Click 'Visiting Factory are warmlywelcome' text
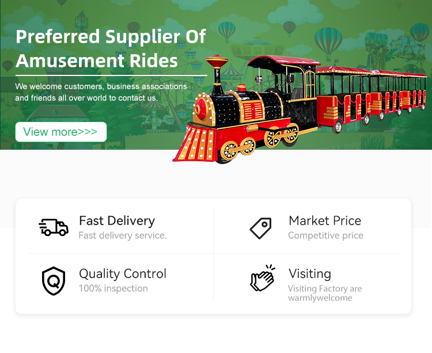This screenshot has width=432, height=353. [x=325, y=293]
